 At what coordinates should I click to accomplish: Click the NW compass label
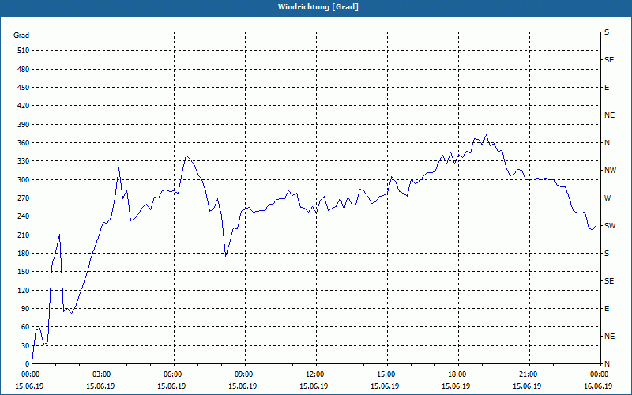click(x=610, y=171)
